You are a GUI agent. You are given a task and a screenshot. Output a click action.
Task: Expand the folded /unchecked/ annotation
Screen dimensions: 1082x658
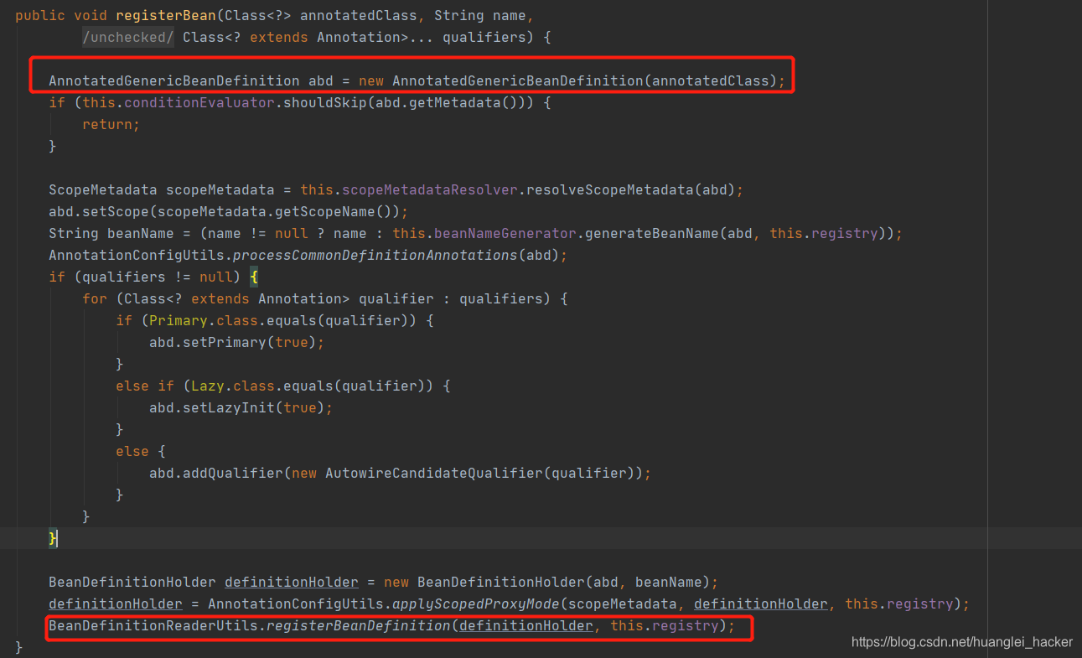click(x=128, y=37)
